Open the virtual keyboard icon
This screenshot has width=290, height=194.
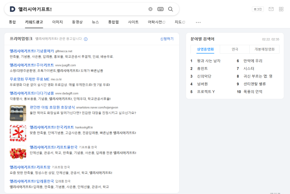160,9
